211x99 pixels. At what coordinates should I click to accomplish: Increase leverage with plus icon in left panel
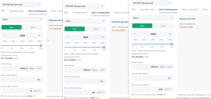tap(40, 35)
